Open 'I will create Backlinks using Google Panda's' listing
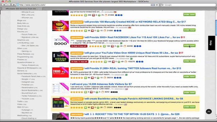Screen dimensions: 217x122 133,99
